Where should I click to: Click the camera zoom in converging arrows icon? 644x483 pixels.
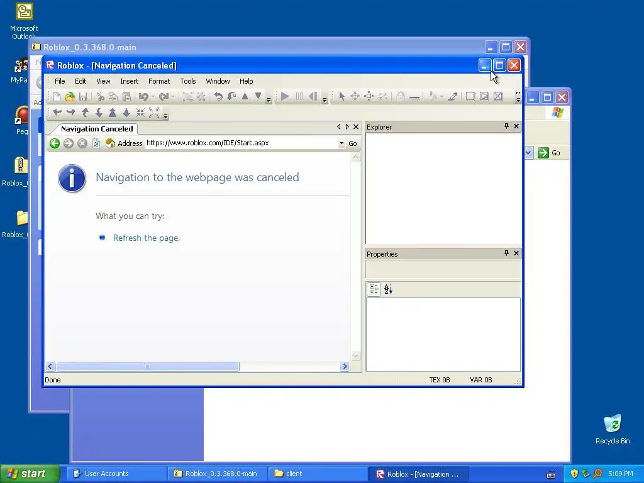(140, 112)
